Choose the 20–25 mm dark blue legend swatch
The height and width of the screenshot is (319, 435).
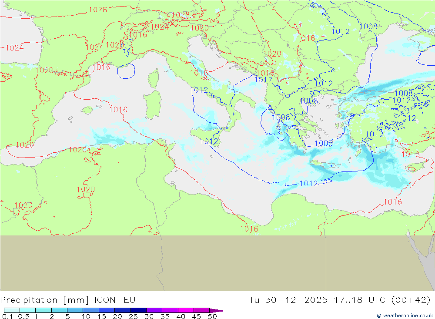pos(122,310)
